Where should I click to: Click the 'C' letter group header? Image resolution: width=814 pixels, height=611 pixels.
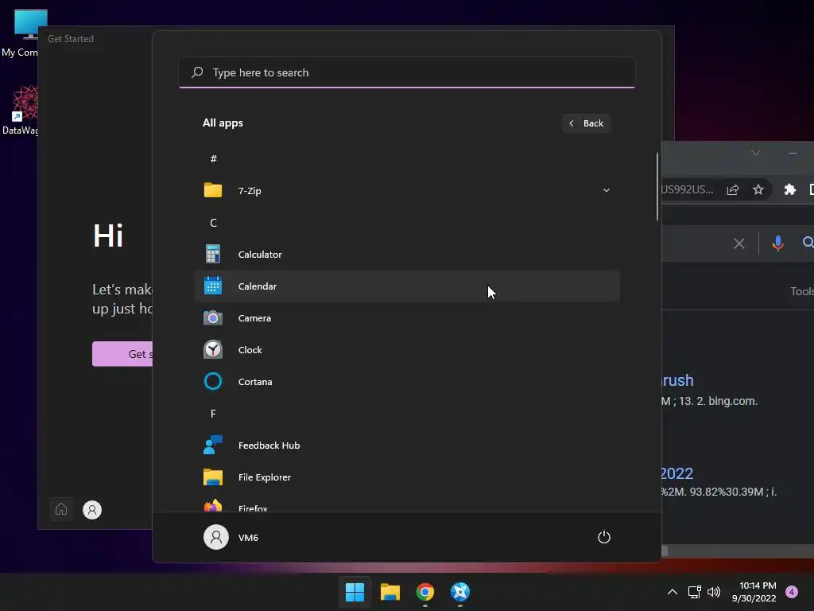(x=213, y=223)
